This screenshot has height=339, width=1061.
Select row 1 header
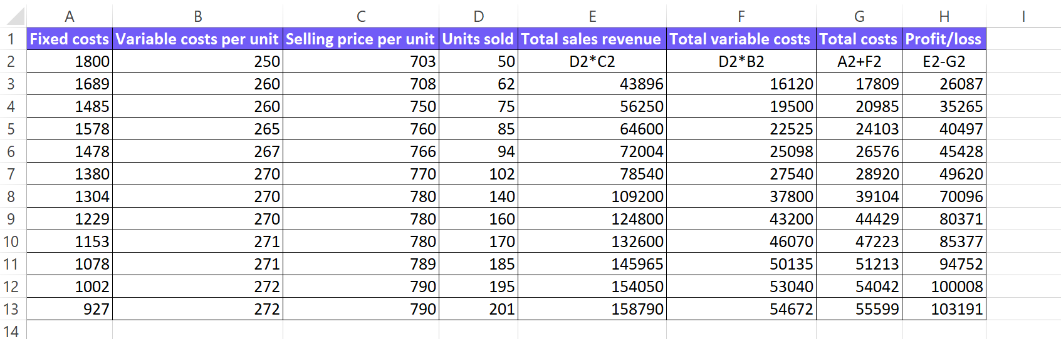coord(13,39)
